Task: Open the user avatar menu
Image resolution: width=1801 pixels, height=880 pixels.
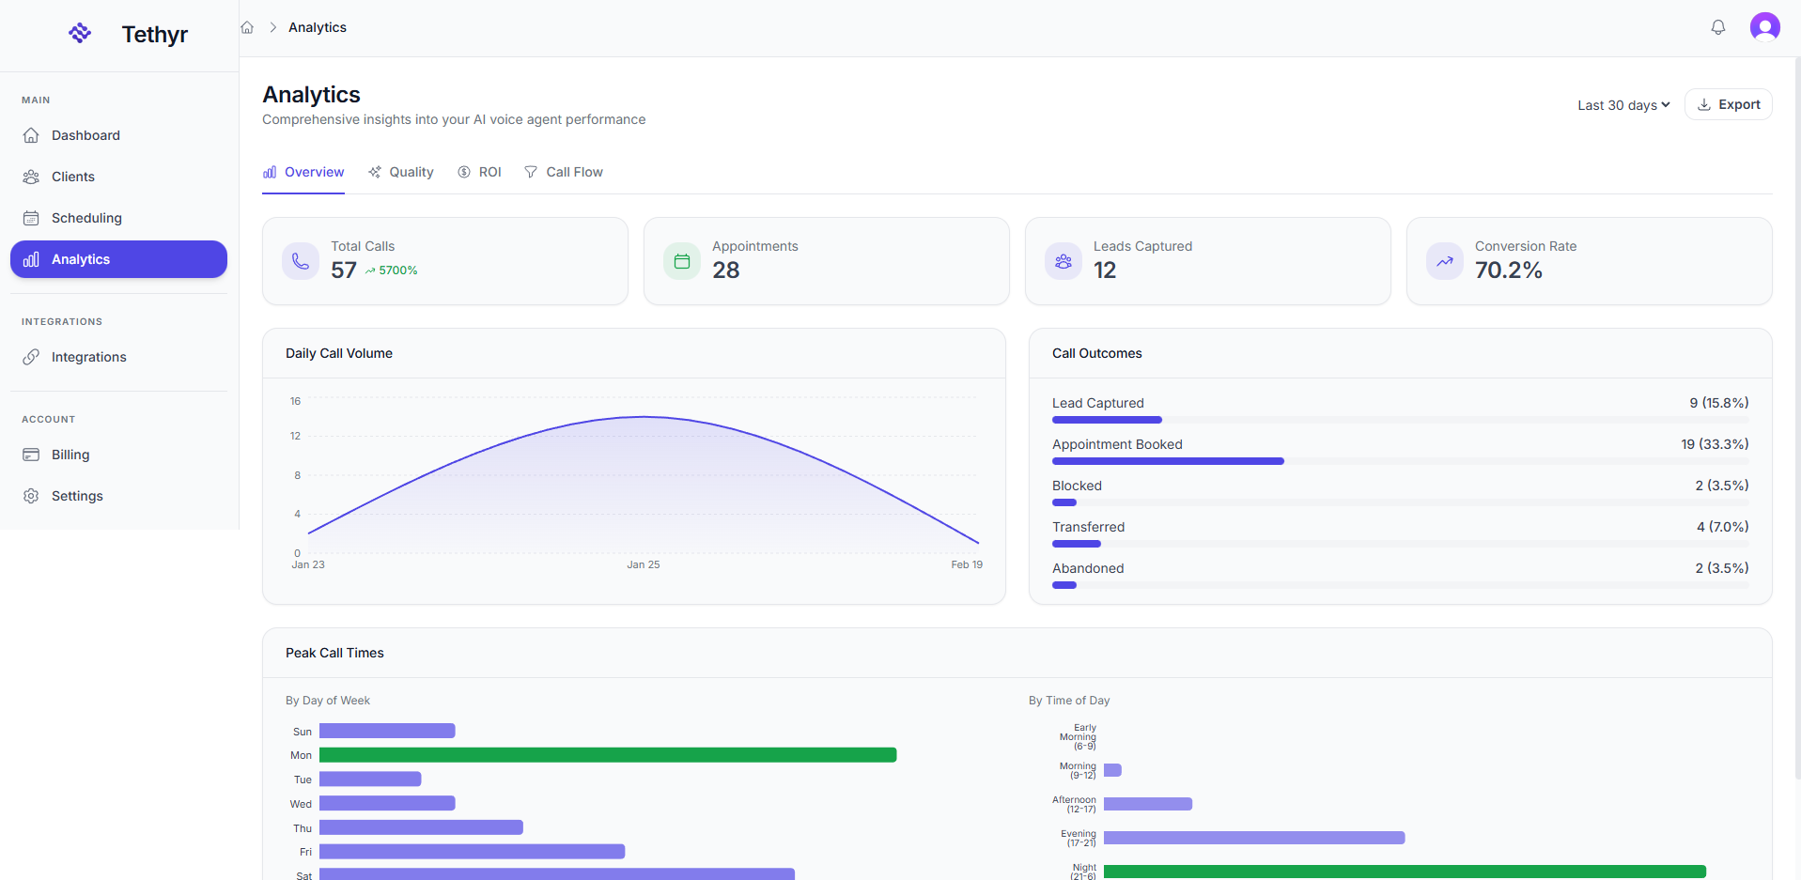Action: [1764, 27]
